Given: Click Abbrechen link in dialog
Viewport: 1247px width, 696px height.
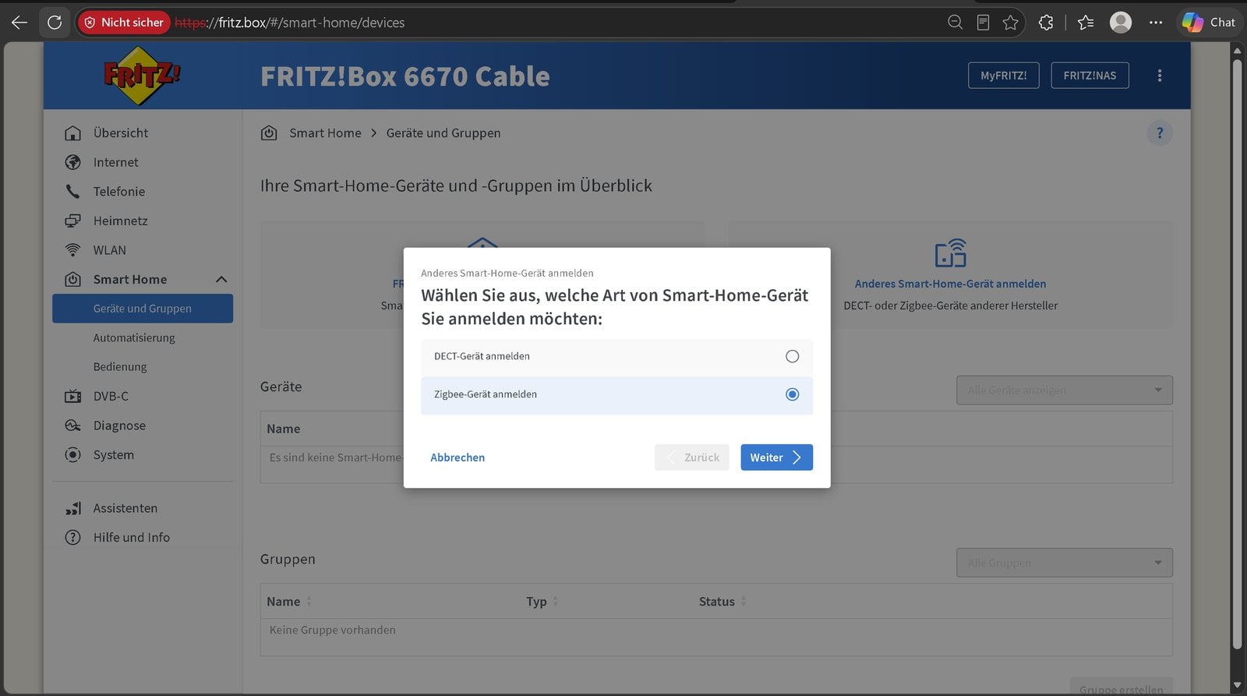Looking at the screenshot, I should (x=457, y=458).
